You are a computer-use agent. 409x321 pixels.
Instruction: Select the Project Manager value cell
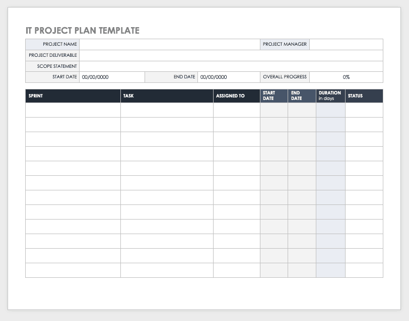pyautogui.click(x=346, y=44)
